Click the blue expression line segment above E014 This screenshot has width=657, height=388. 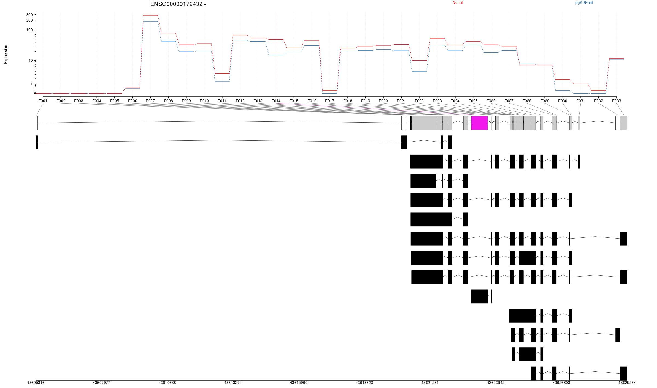(x=276, y=55)
